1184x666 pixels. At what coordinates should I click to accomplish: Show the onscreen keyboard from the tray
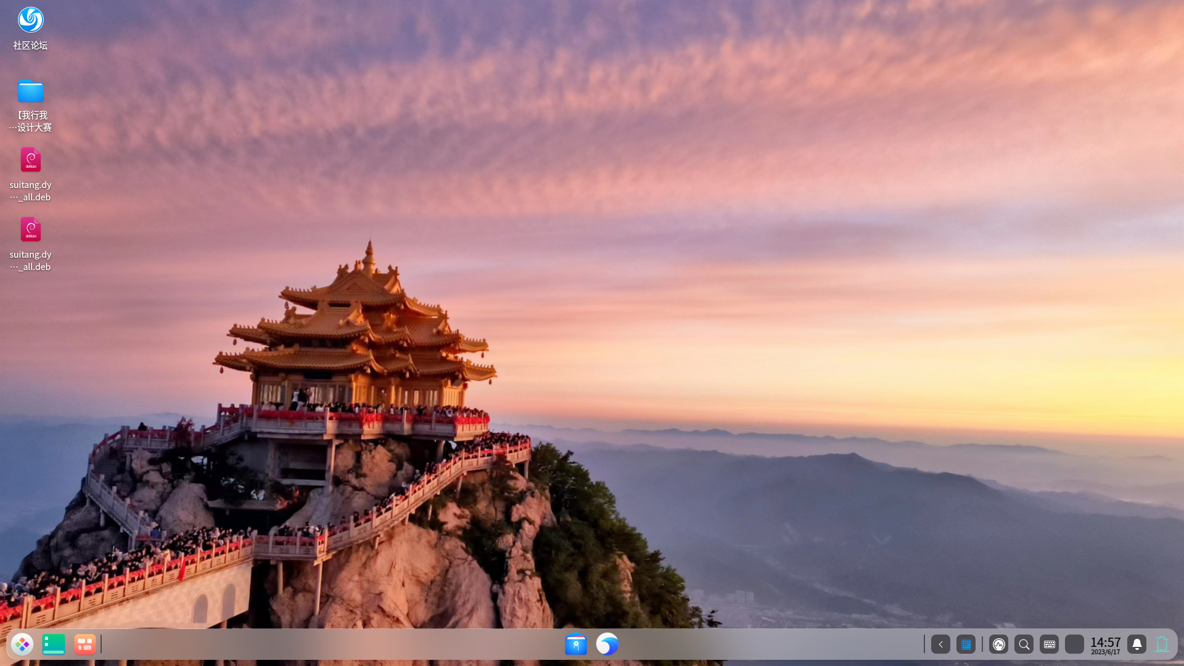[x=1050, y=644]
